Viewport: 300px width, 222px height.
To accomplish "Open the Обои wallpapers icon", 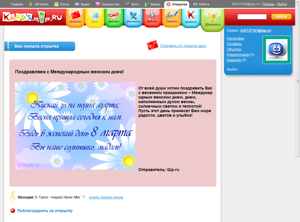I will coord(94,18).
